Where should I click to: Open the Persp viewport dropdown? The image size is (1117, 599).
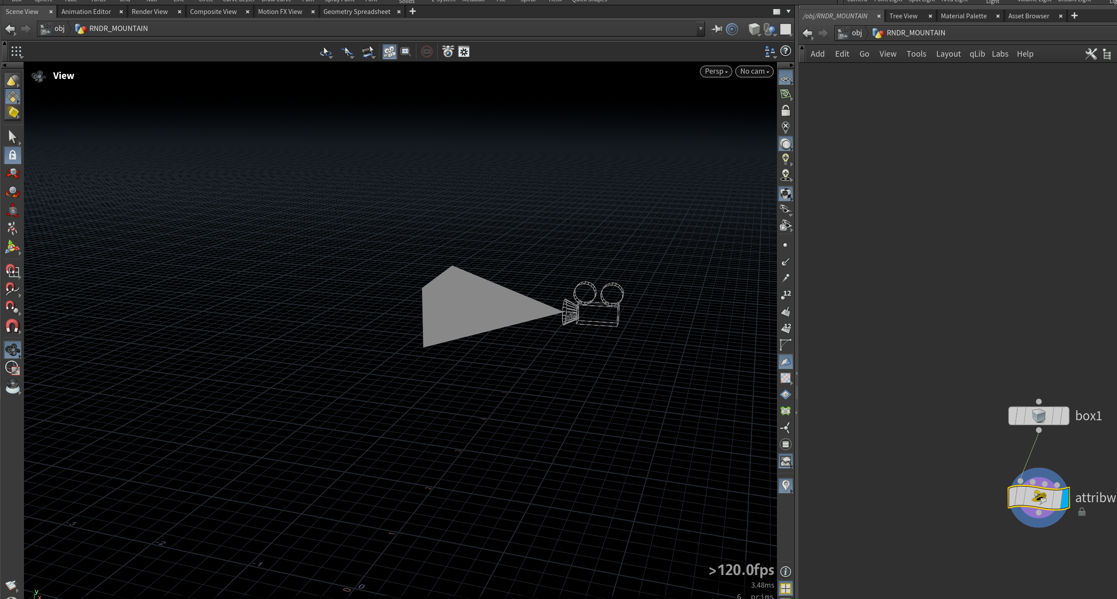(716, 71)
